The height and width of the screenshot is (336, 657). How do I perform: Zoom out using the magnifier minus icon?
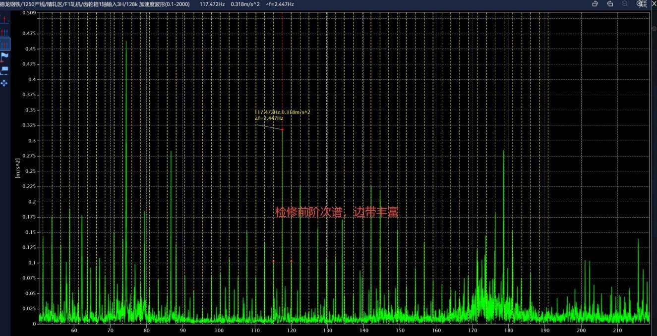(625, 4)
